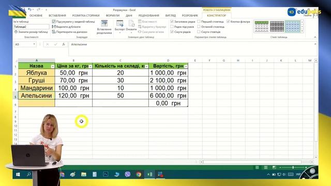Select the dark gray table style thumbnail
Viewport: 331px width, 186px height.
[277, 26]
